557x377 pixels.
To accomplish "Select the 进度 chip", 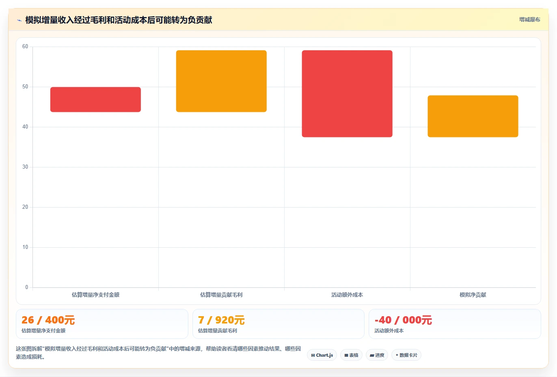I will point(377,355).
